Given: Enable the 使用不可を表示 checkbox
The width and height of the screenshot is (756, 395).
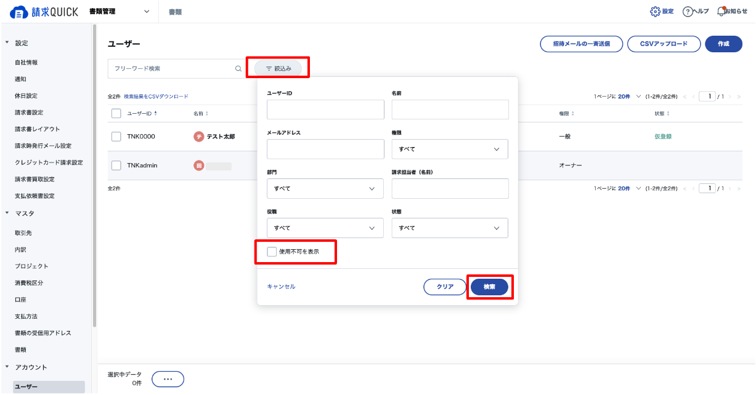Looking at the screenshot, I should pos(272,252).
